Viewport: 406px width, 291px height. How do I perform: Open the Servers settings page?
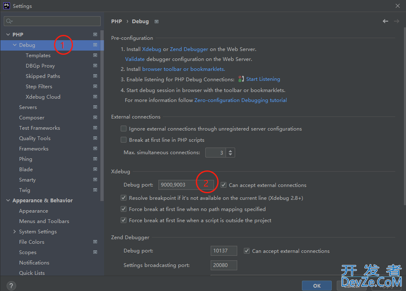[x=28, y=107]
